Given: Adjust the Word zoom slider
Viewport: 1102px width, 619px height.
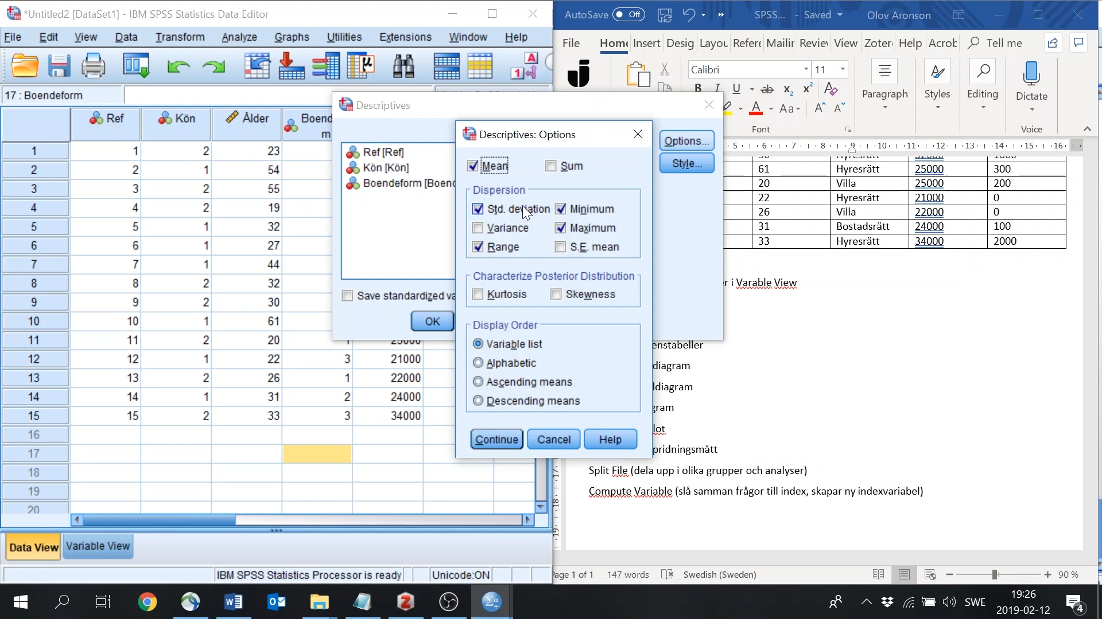Looking at the screenshot, I should [x=995, y=575].
